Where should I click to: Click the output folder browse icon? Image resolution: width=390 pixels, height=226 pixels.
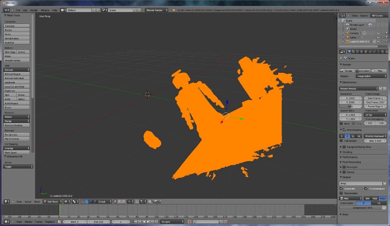pyautogui.click(x=385, y=183)
